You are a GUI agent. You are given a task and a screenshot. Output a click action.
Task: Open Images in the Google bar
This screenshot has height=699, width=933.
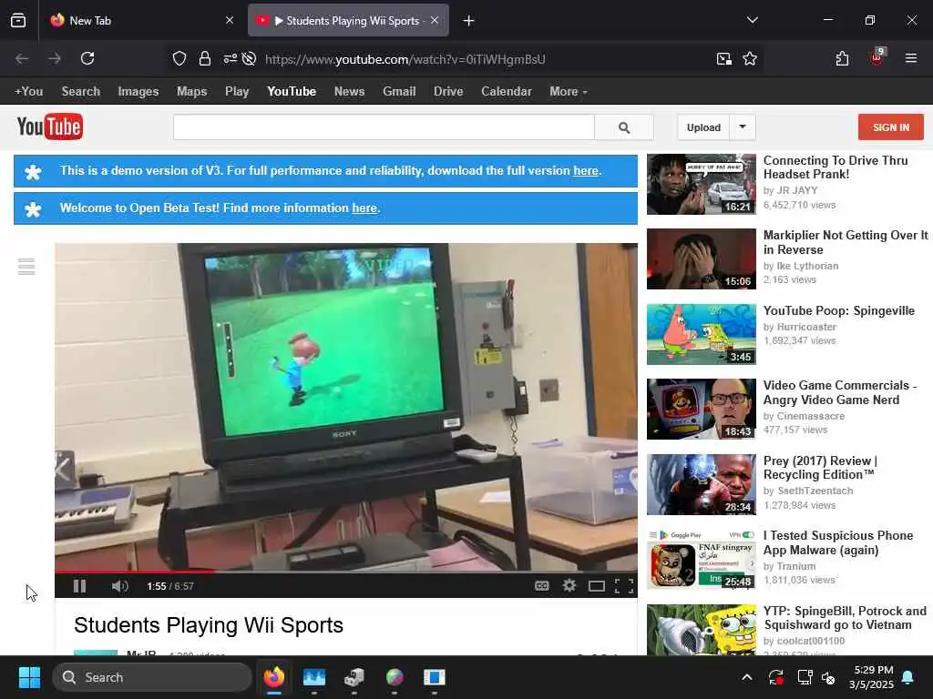pos(138,92)
